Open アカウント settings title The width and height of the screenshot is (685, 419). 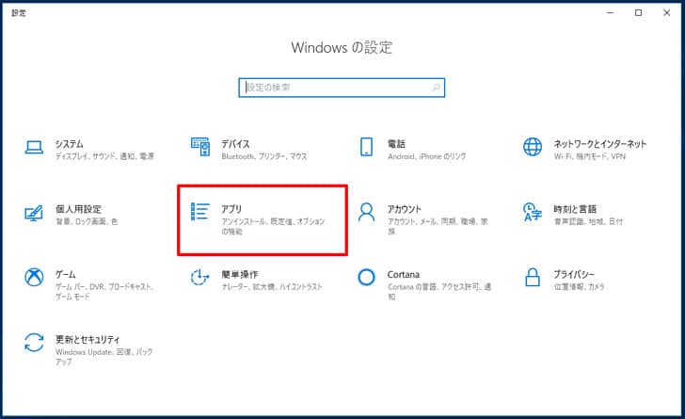tap(404, 209)
